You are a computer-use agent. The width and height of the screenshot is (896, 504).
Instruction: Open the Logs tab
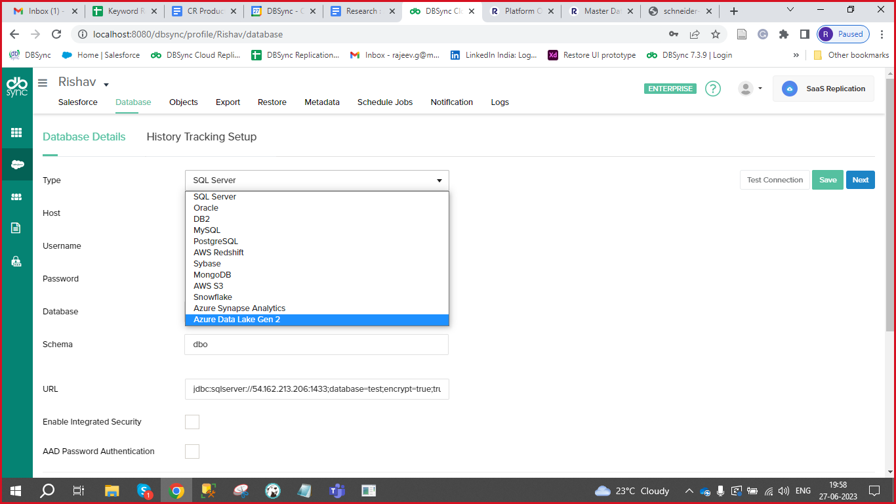[x=500, y=102]
